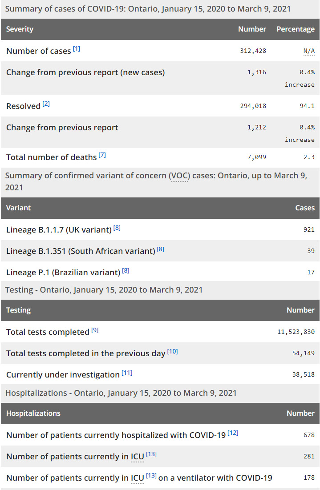Open footnote 10 on previous day tests
Screen dimensions: 320x490
tap(173, 351)
